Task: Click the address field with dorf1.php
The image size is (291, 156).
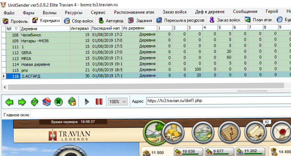Action: point(219,101)
